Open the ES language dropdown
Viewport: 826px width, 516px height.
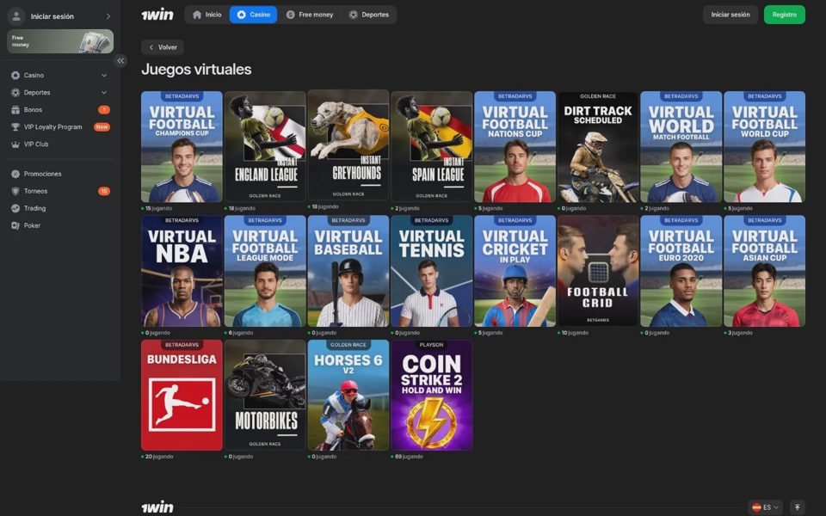coord(766,507)
